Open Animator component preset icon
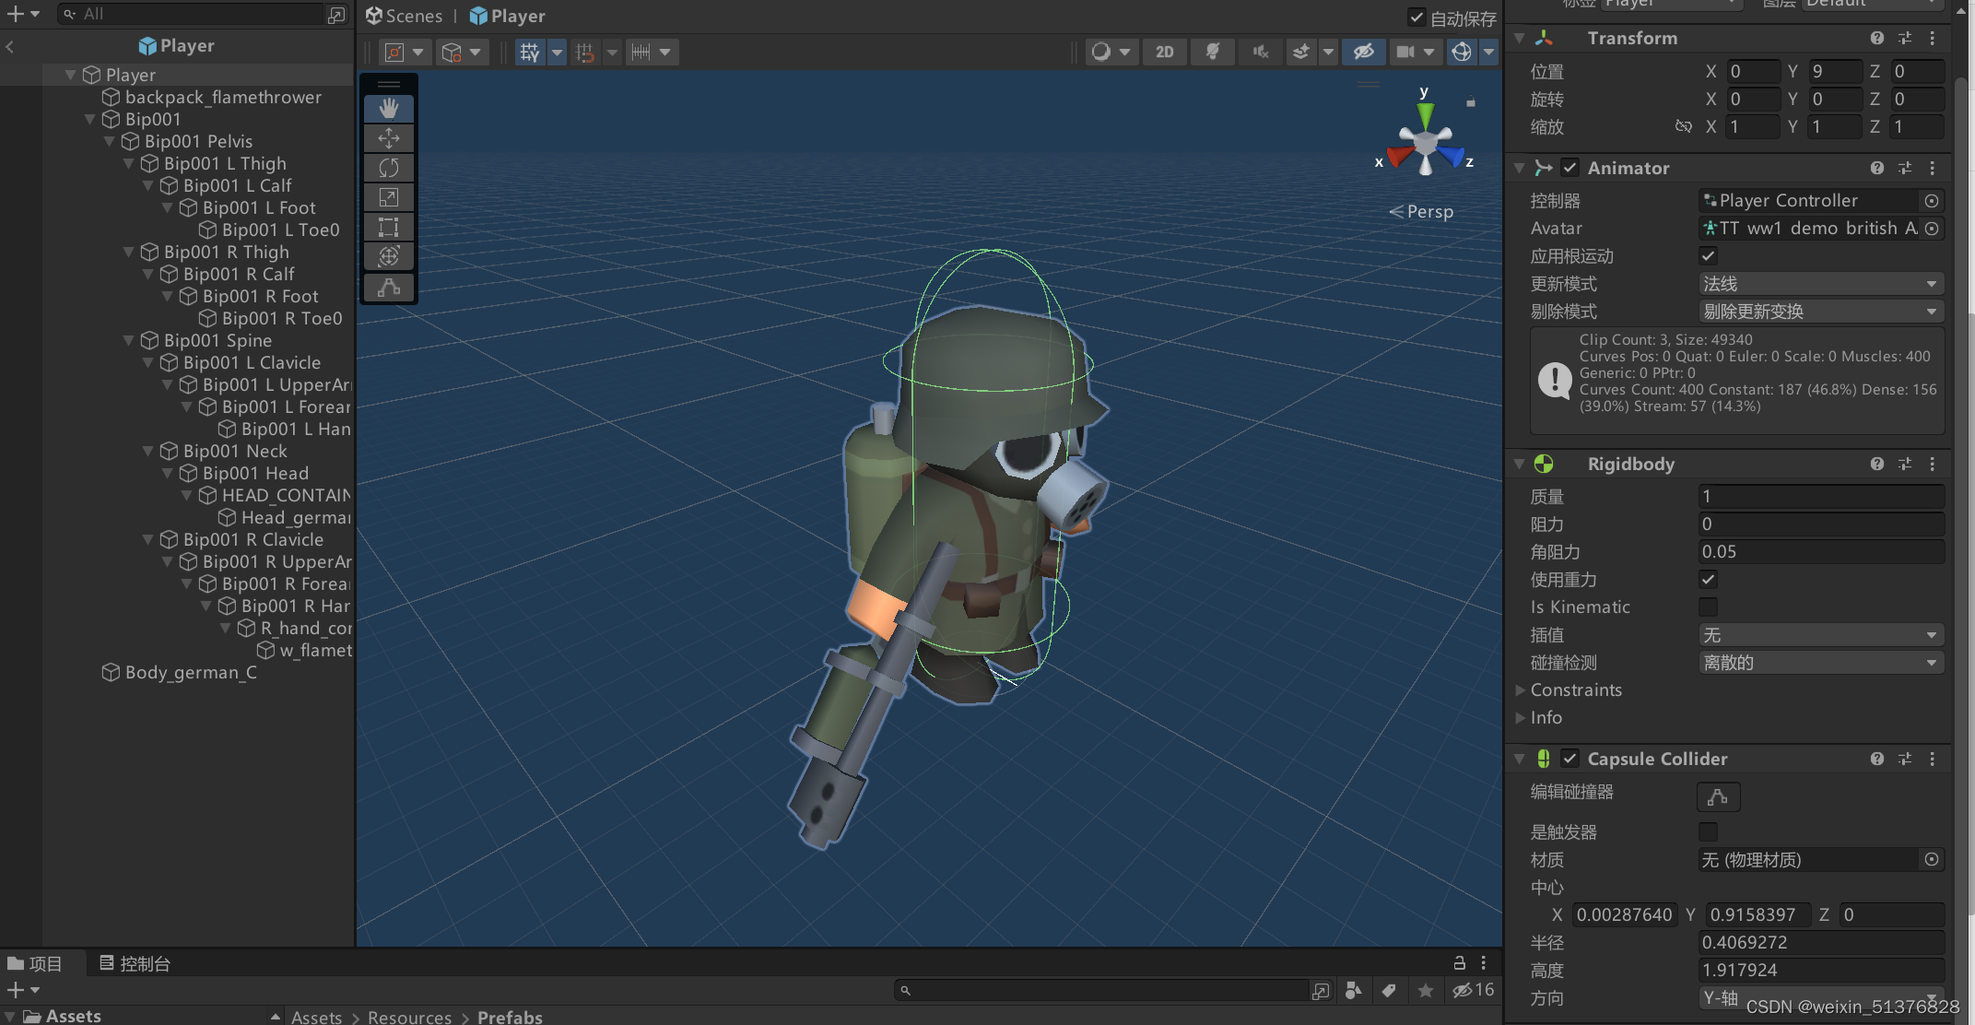The image size is (1975, 1025). click(1905, 168)
